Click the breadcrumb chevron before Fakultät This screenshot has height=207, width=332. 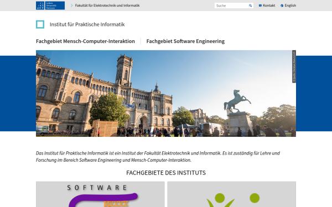(x=72, y=6)
